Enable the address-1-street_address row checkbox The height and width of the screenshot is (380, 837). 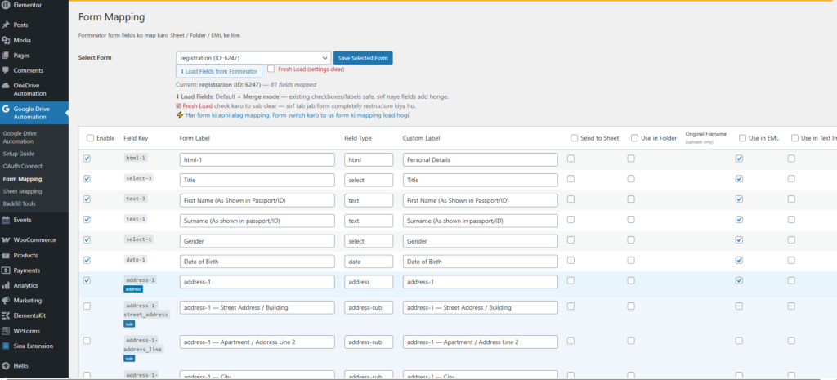tap(87, 306)
